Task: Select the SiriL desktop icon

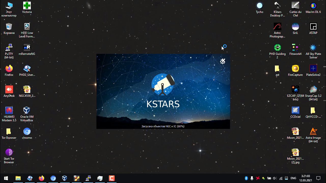Action: (x=295, y=29)
